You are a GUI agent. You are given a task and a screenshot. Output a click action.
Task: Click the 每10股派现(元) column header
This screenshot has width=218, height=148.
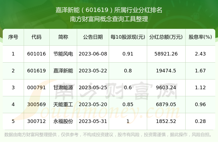(128, 37)
